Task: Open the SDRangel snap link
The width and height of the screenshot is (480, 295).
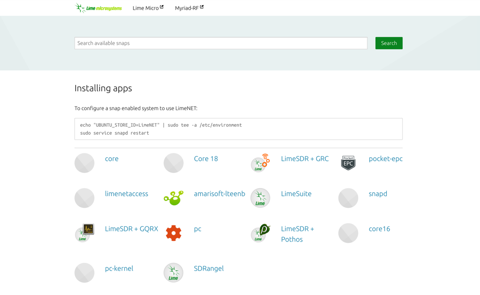Action: (x=209, y=269)
